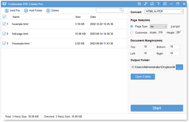Uncheck the 1example.html file checkbox
Viewport: 189px width, 122px height.
click(4, 24)
